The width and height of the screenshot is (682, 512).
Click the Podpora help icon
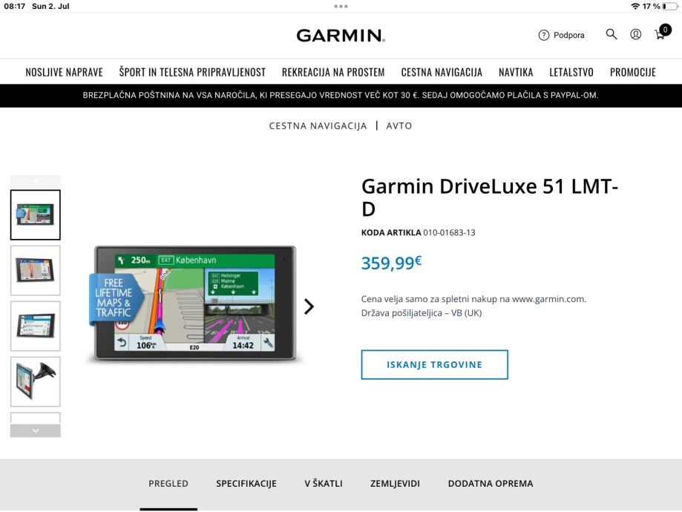tap(543, 35)
